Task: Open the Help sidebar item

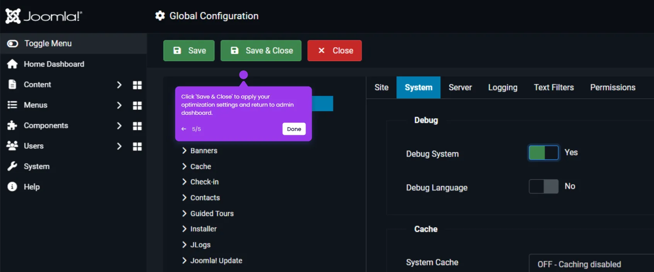Action: (32, 187)
